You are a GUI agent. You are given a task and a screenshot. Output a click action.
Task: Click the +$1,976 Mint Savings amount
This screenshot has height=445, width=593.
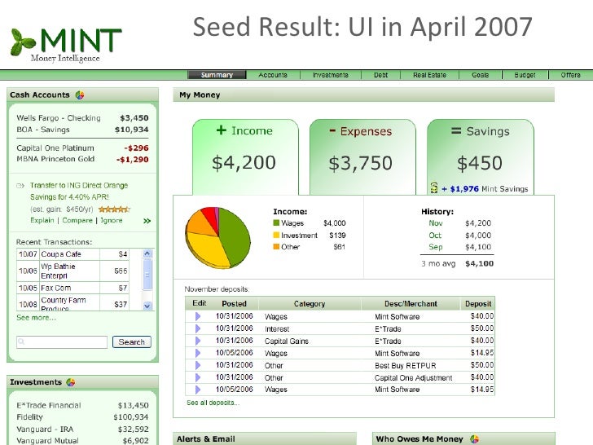click(x=460, y=188)
